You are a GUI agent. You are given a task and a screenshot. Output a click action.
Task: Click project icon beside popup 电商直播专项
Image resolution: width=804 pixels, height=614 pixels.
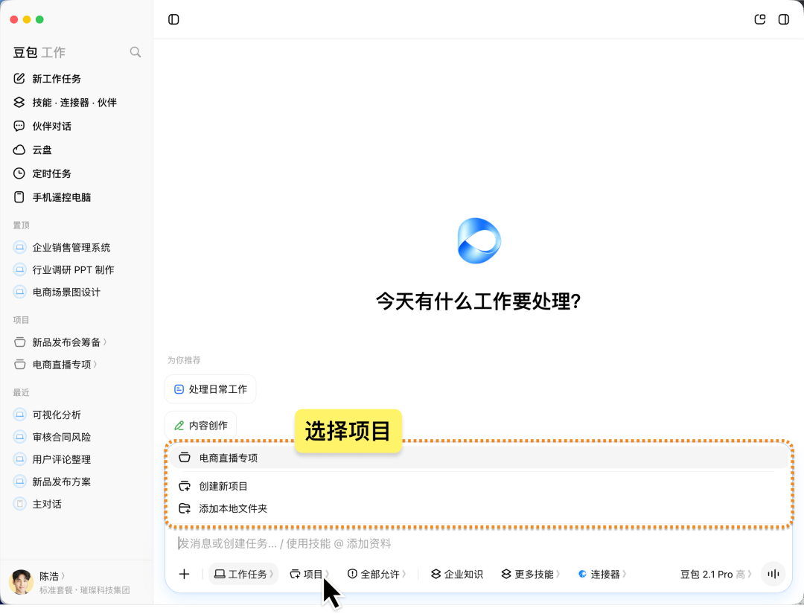pos(185,458)
